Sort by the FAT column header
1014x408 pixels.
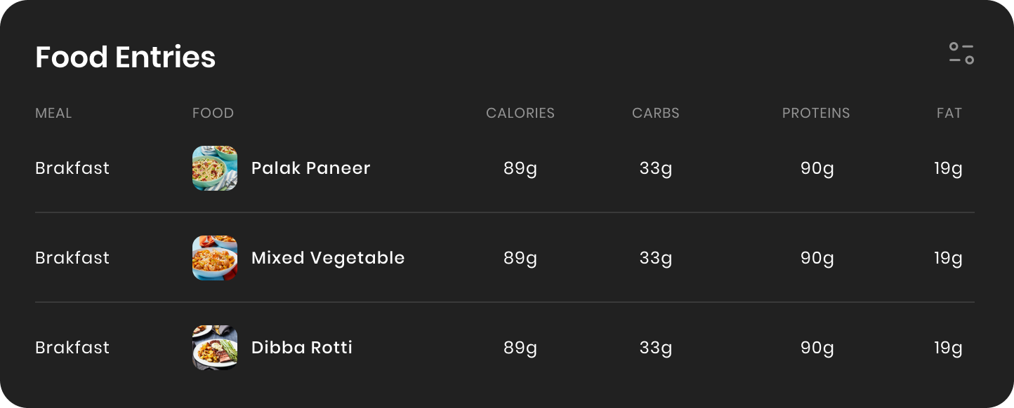click(x=949, y=113)
